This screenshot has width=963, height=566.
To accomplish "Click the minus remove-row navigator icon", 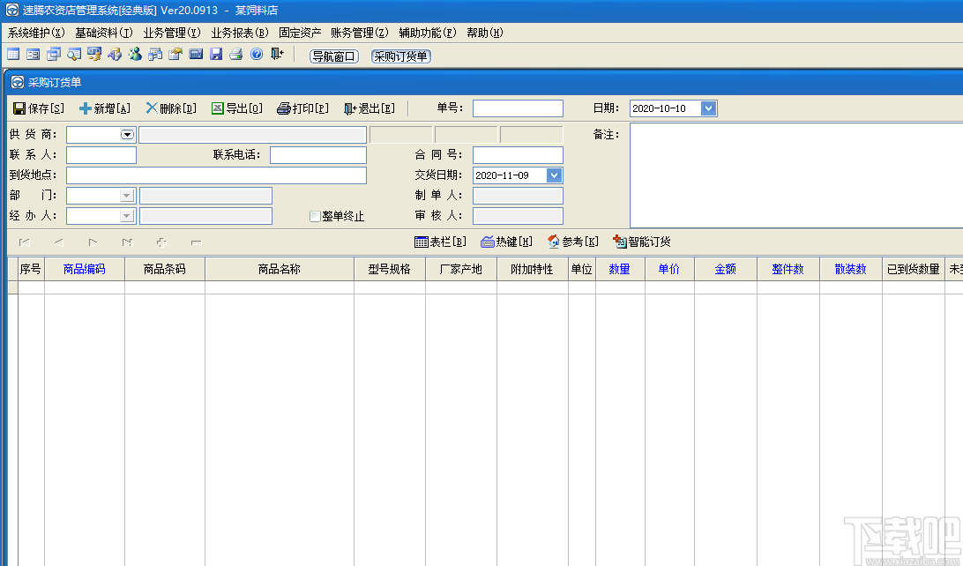I will pos(196,242).
